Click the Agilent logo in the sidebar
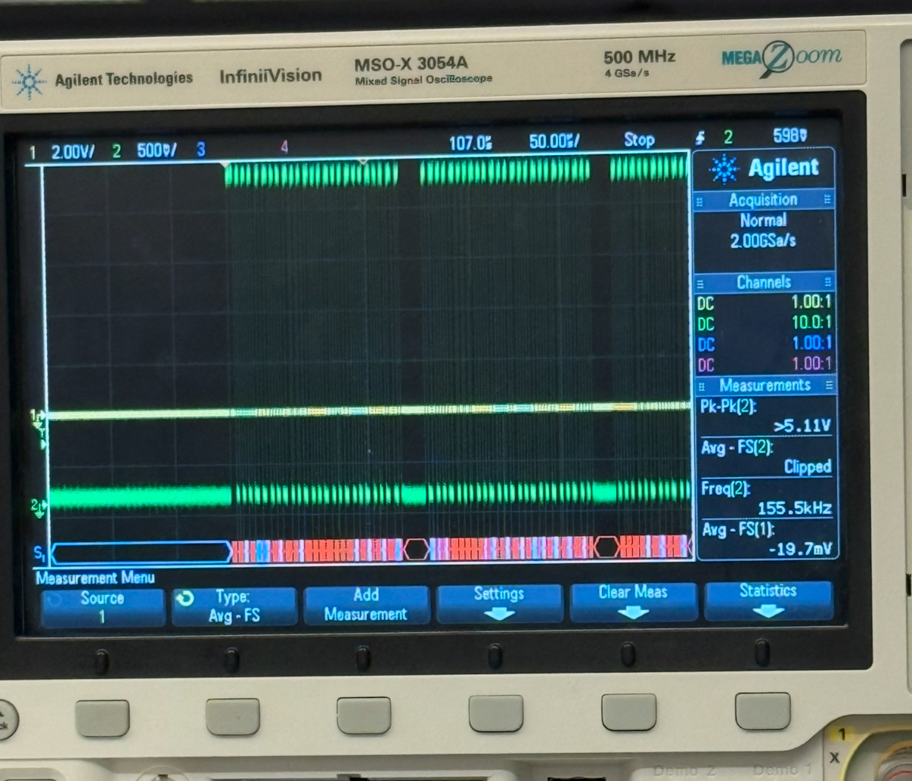912x781 pixels. 764,169
